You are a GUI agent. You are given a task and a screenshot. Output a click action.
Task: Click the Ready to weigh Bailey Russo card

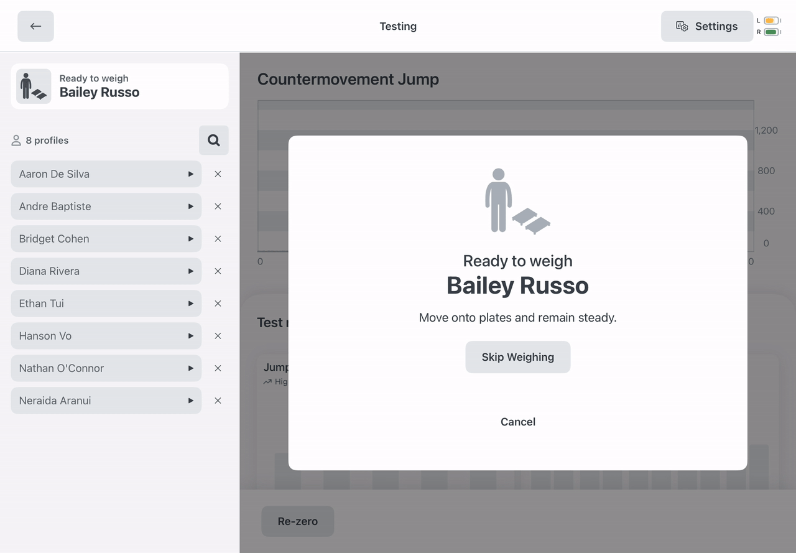pos(120,86)
